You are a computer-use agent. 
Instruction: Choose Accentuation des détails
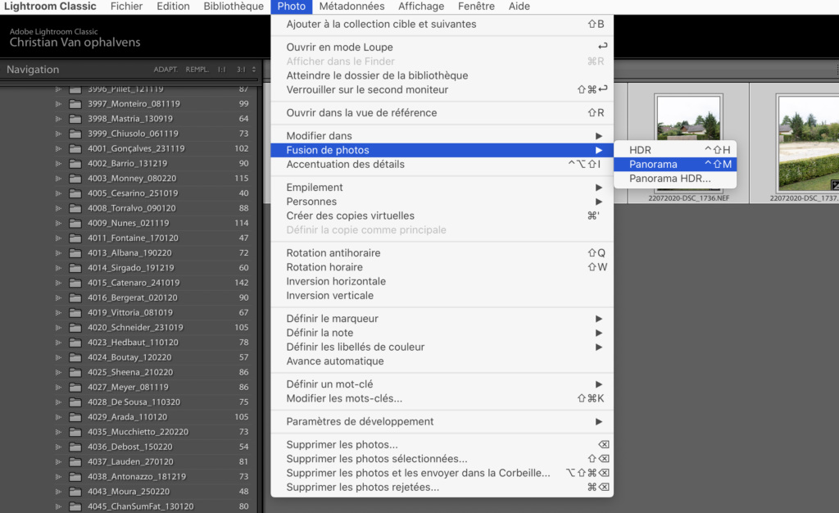coord(442,164)
